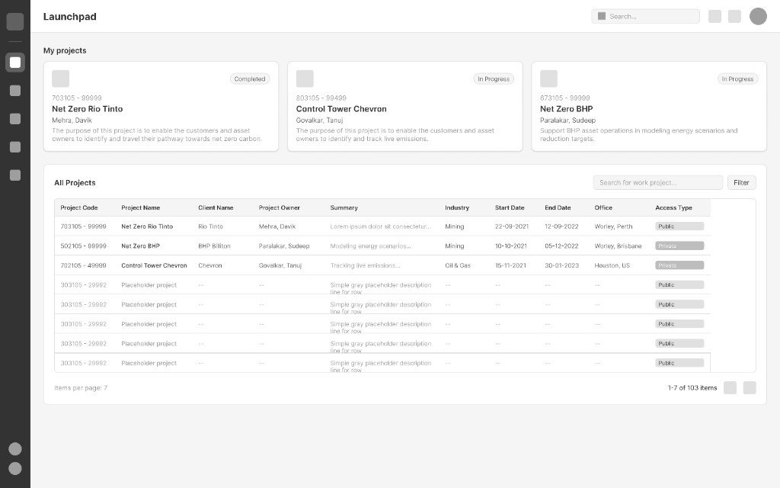
Task: Click the Tracking live emissions summary text
Action: [365, 265]
